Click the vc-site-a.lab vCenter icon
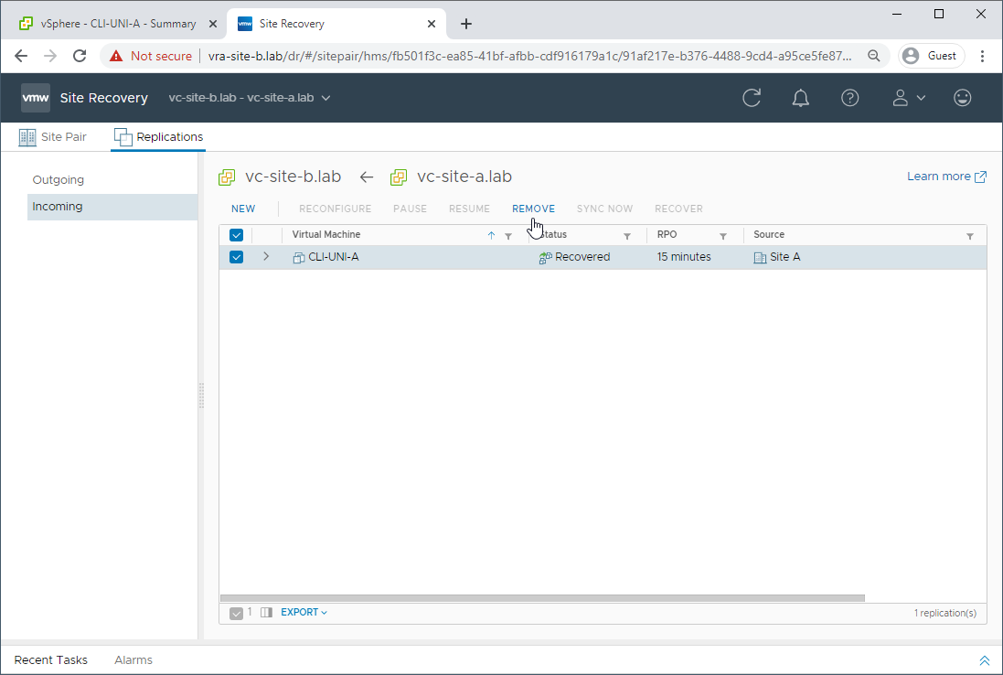This screenshot has height=675, width=1003. 399,177
